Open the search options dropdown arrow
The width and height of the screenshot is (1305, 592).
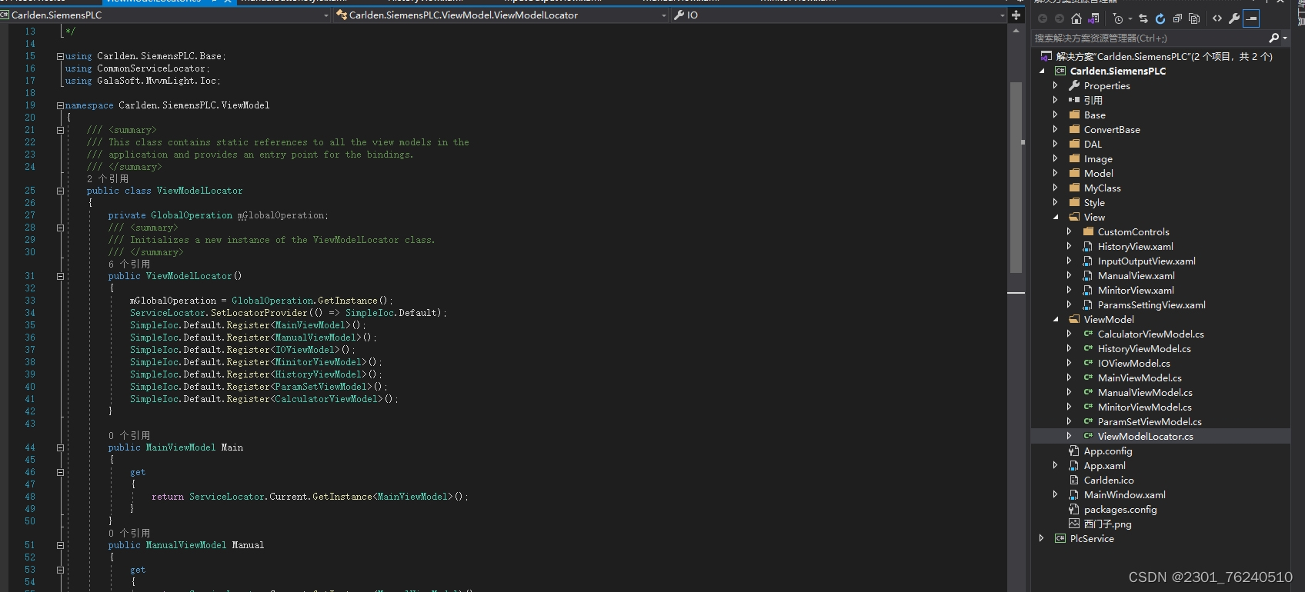1284,38
